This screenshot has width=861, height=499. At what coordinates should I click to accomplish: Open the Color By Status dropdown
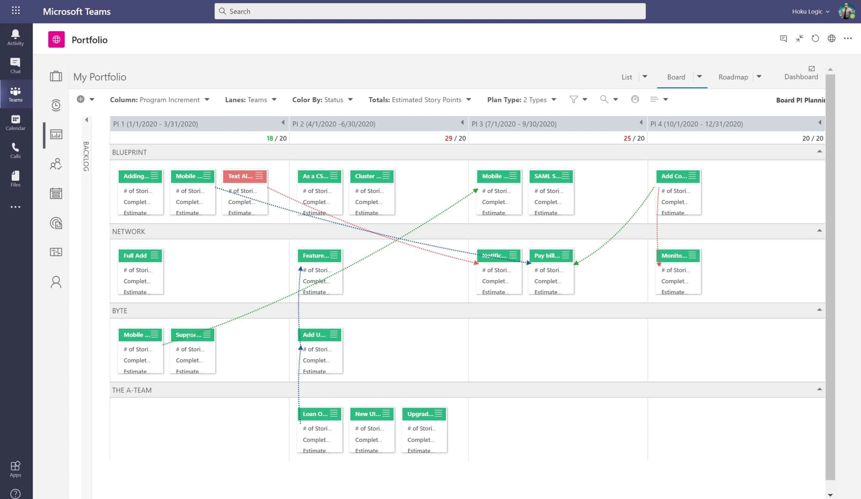click(x=350, y=100)
